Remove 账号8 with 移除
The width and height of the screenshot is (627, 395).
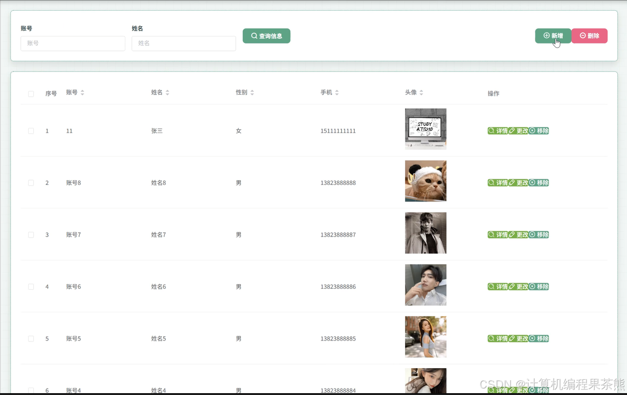point(539,183)
